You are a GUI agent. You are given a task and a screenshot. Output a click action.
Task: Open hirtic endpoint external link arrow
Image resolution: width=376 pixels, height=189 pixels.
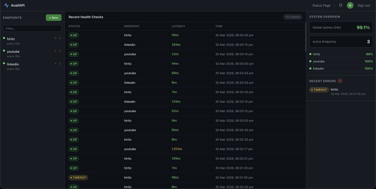[55, 38]
